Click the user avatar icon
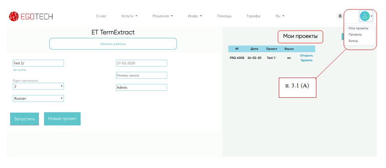This screenshot has width=386, height=168. click(x=364, y=16)
